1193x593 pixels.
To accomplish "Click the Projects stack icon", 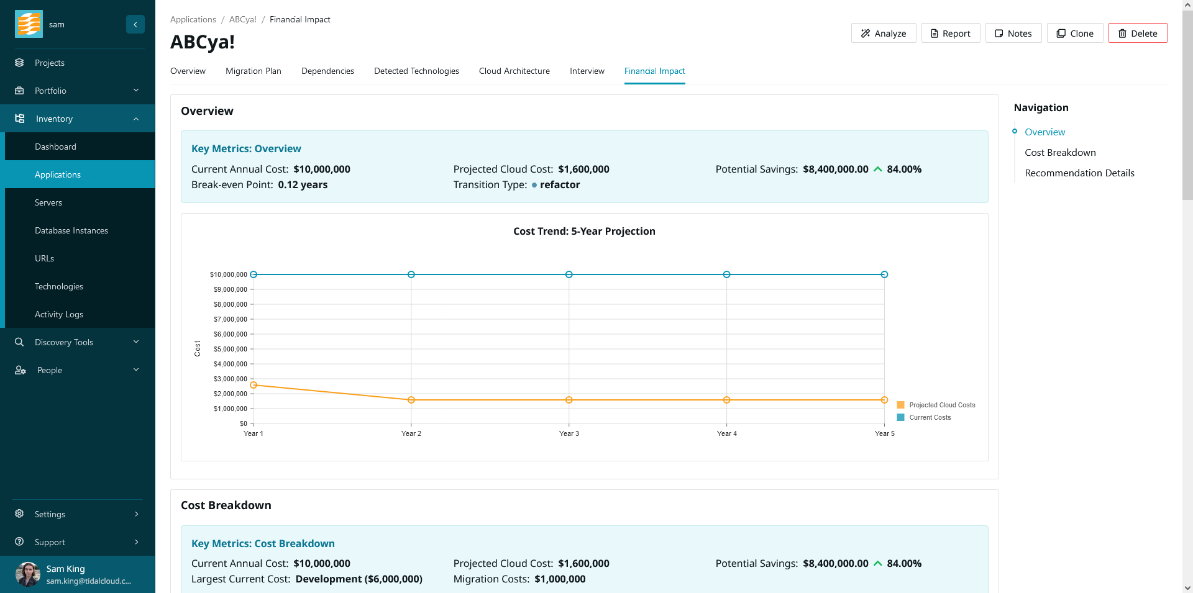I will tap(19, 63).
